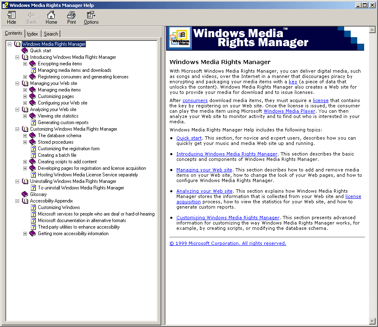
Task: Select 'Microsoft services for people who are deaf' topic
Action: tap(96, 214)
